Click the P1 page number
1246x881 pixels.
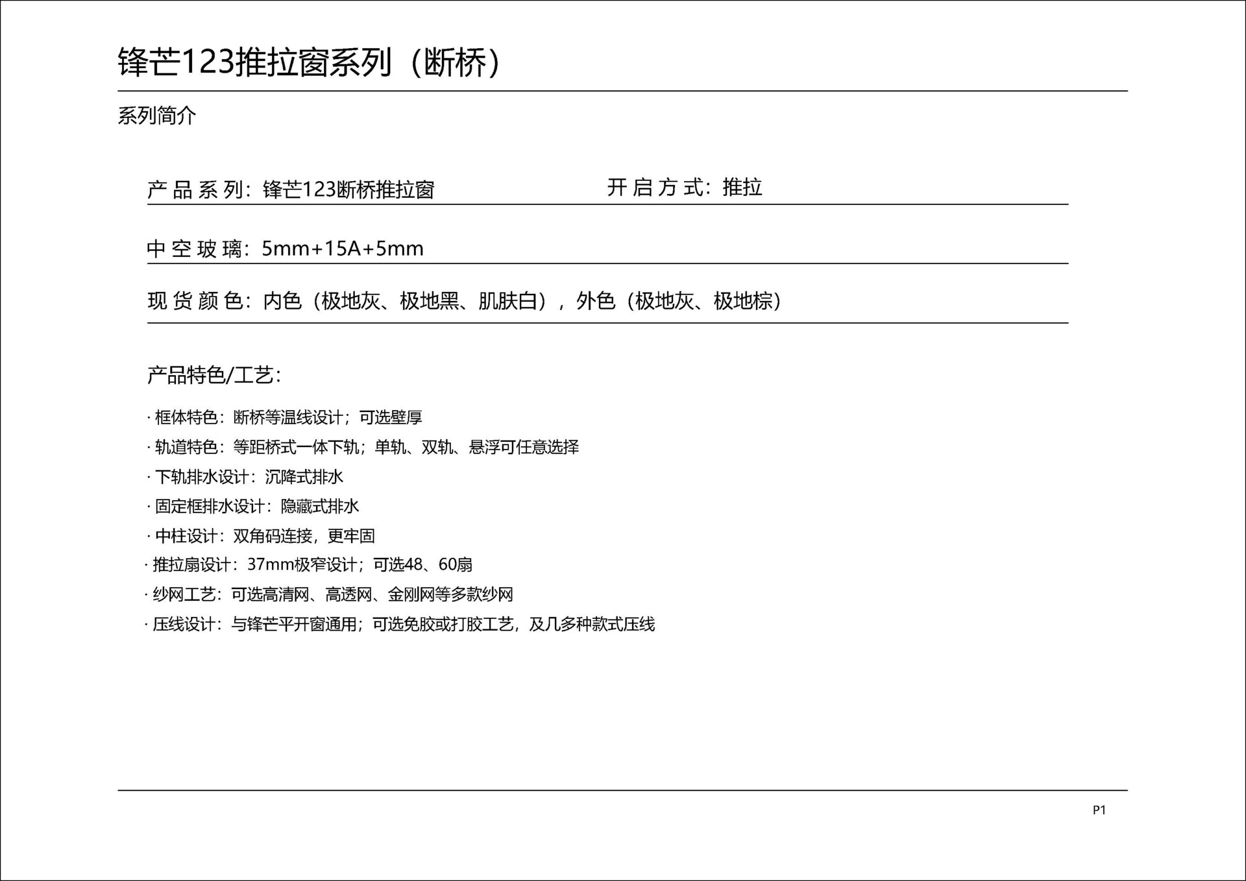click(x=1099, y=810)
